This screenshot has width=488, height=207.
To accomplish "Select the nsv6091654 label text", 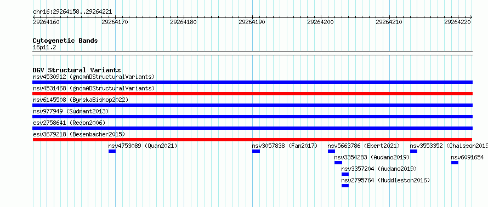I will click(468, 157).
